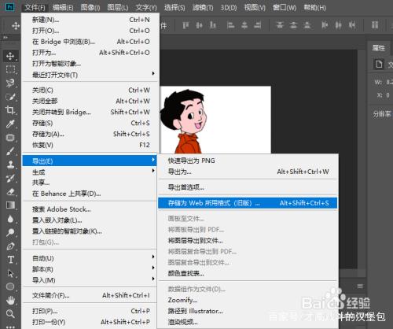The image size is (393, 329).
Task: Select the Zoom tool
Action: (x=10, y=314)
